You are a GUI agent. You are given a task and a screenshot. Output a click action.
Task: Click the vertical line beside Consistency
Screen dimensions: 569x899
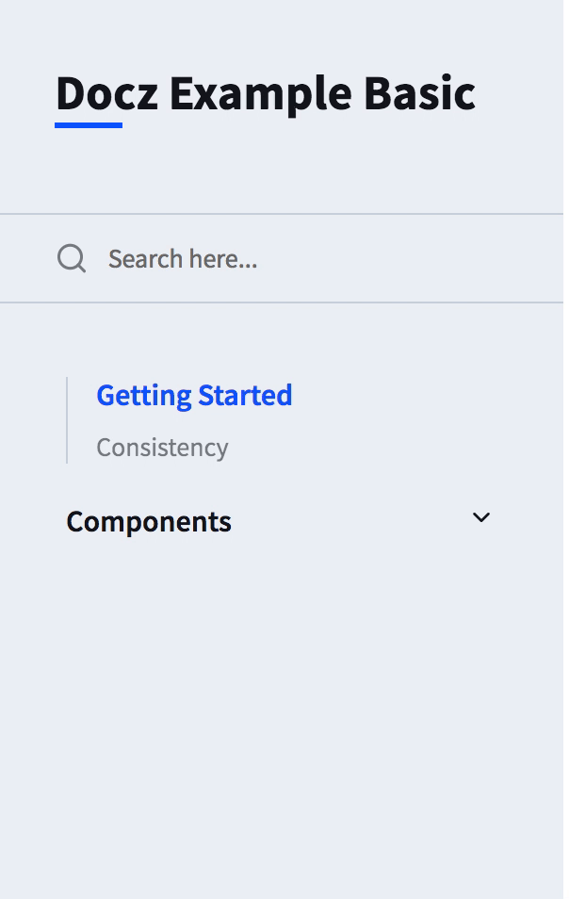pyautogui.click(x=67, y=420)
